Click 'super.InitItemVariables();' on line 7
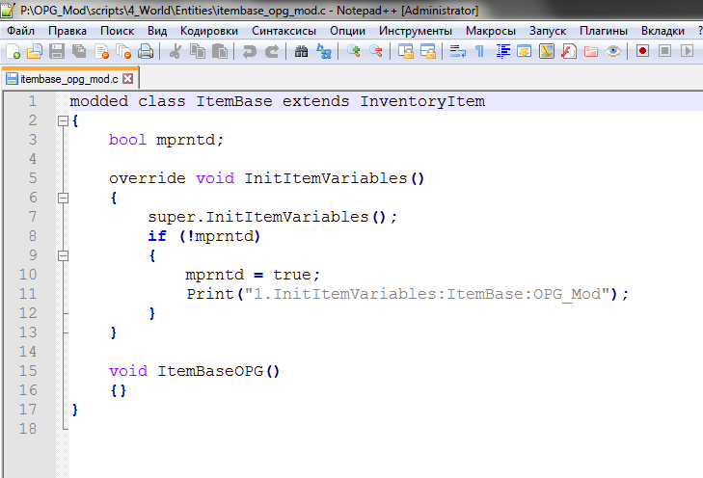 click(273, 217)
